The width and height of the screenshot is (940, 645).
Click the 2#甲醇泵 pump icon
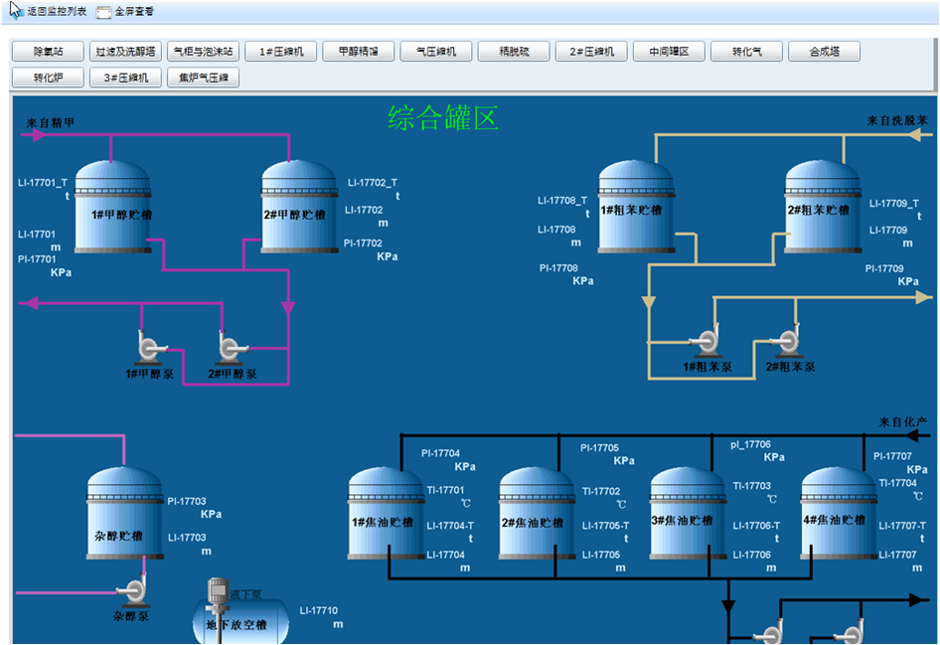click(x=230, y=347)
